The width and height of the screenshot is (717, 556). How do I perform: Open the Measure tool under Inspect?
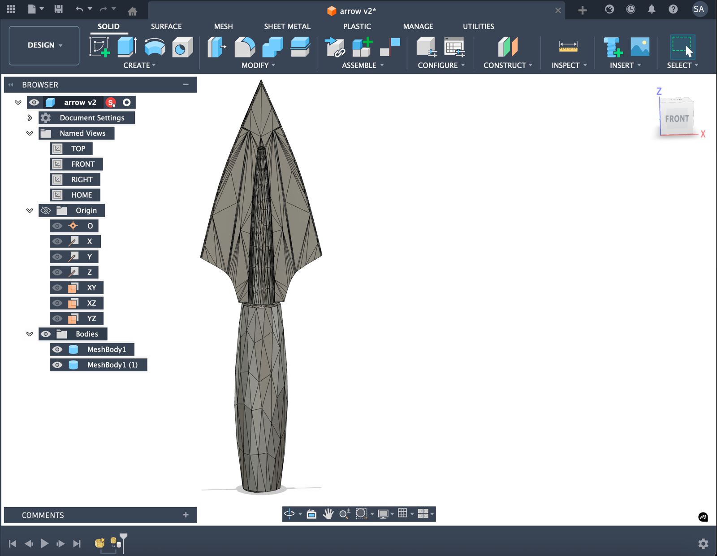click(x=568, y=47)
